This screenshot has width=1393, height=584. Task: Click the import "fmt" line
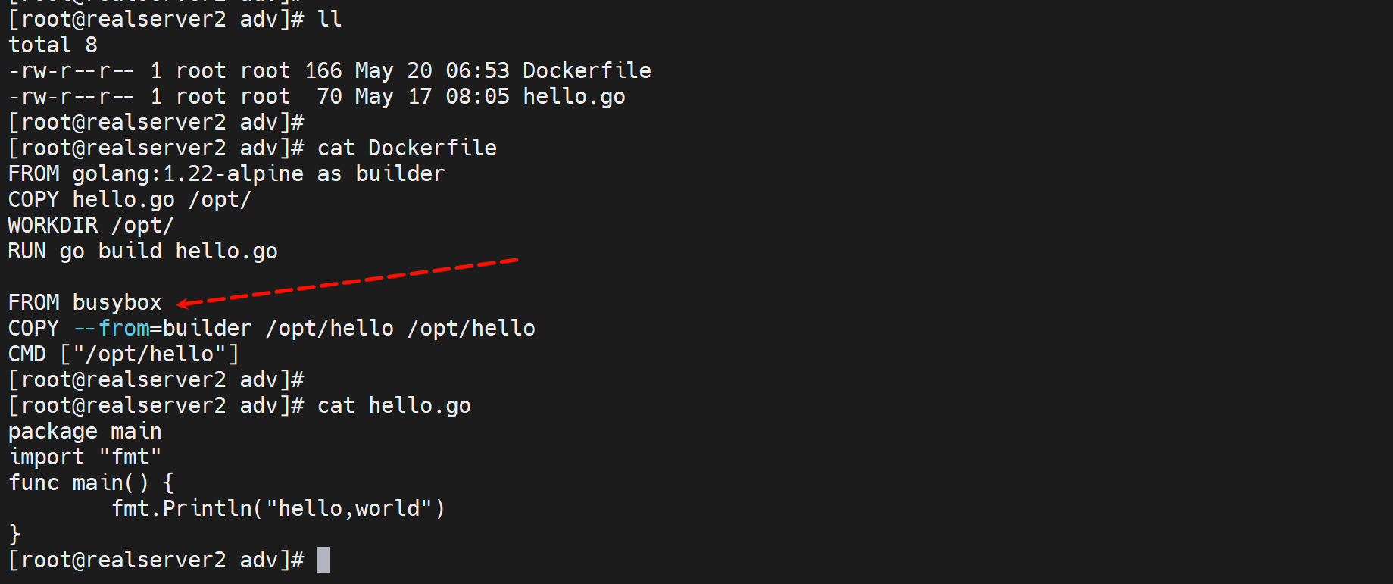click(85, 458)
